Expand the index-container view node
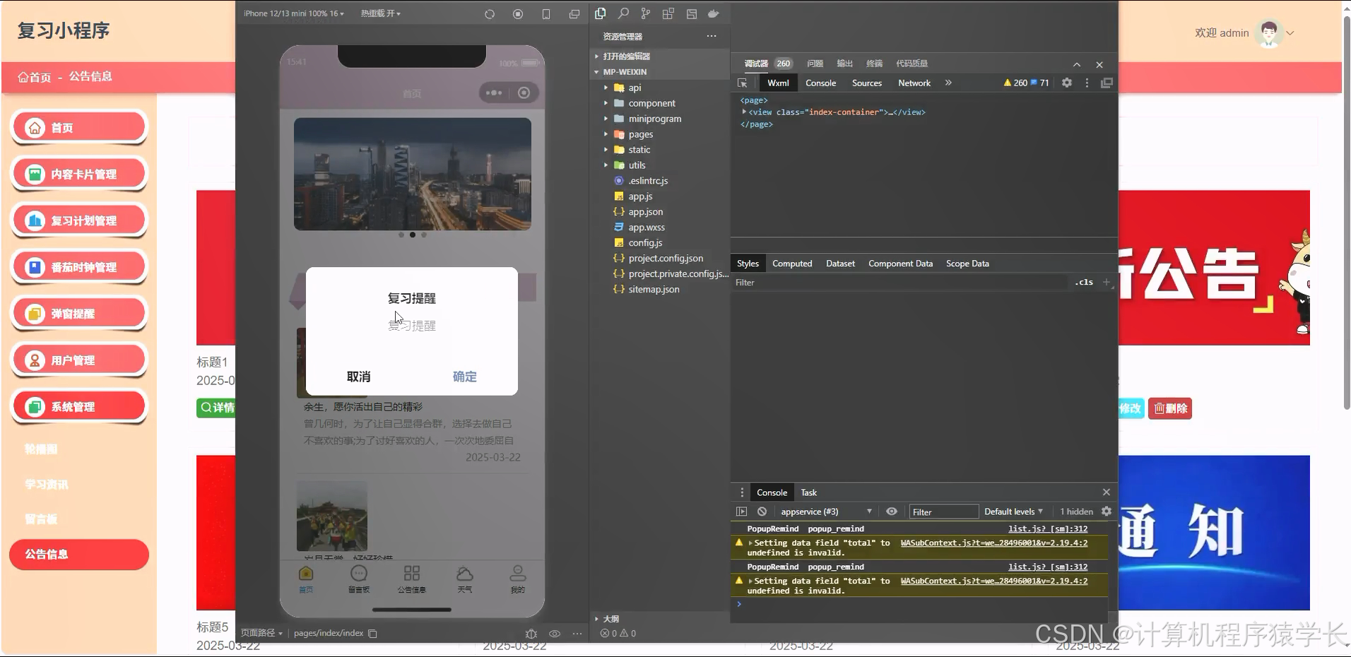 click(744, 112)
